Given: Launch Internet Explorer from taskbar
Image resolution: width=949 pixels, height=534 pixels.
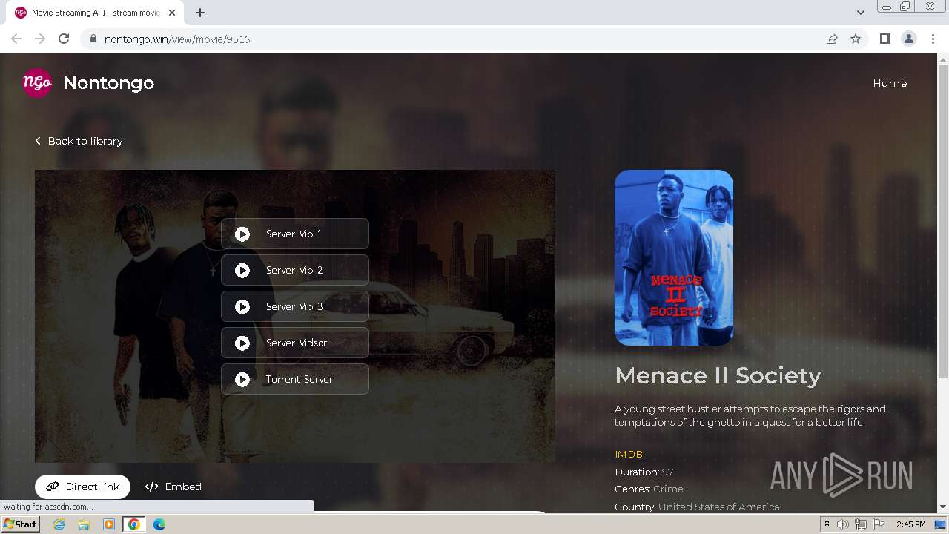Looking at the screenshot, I should point(59,524).
